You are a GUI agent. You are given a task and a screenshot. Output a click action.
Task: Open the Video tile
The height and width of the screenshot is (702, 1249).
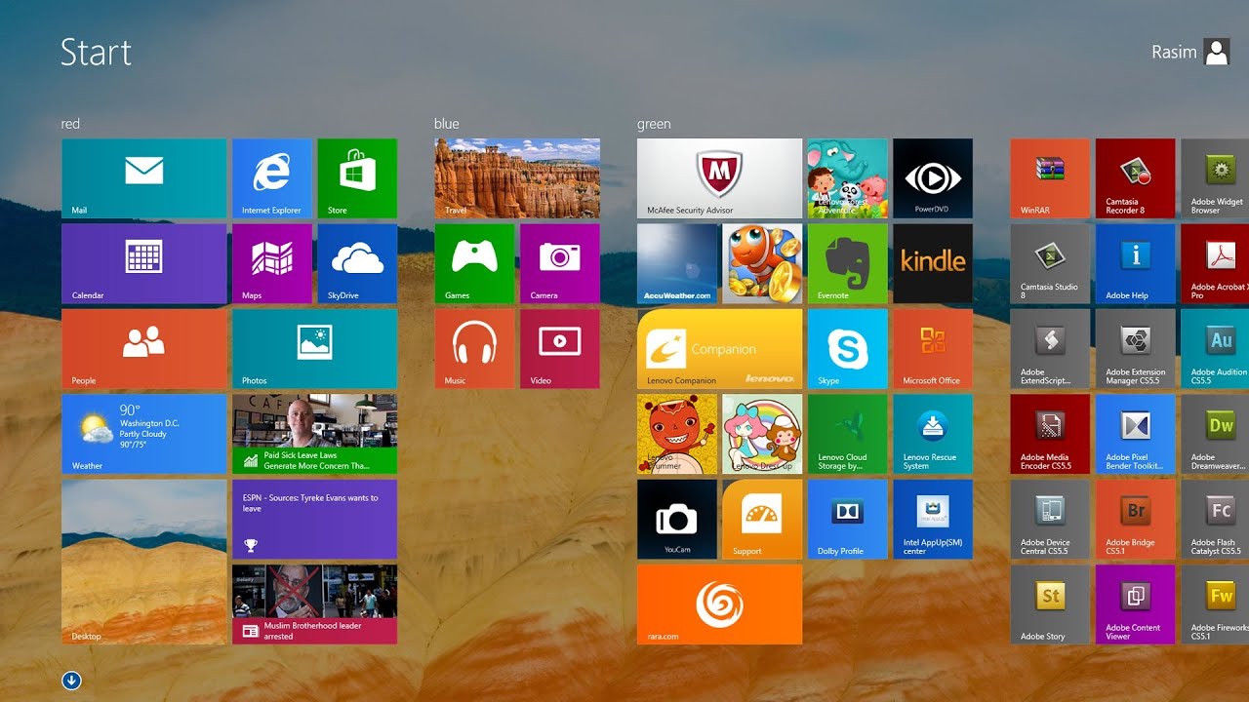(560, 349)
